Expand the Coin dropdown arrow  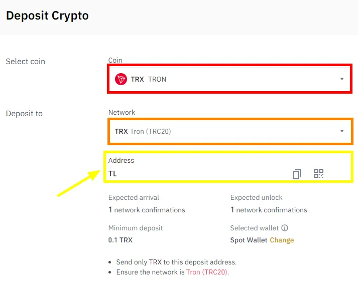342,79
